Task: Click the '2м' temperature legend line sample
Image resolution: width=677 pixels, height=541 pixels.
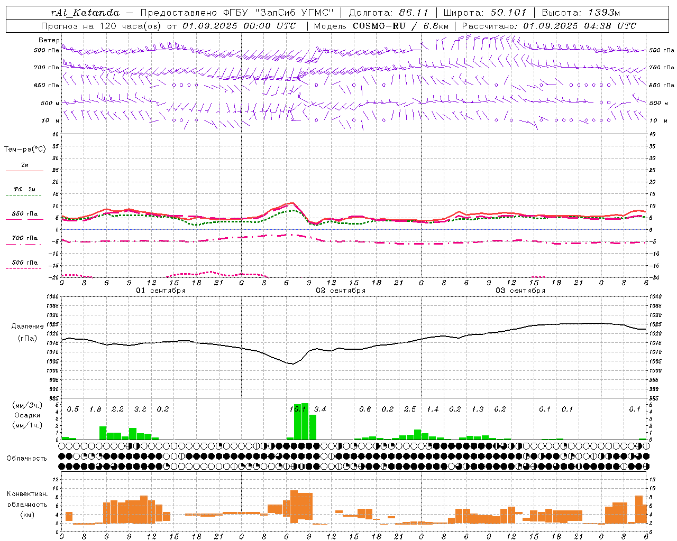Action: pos(24,171)
